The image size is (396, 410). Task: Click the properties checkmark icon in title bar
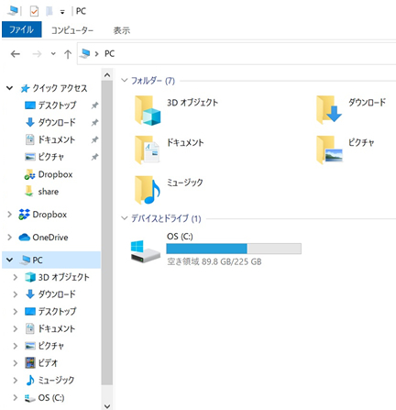tap(34, 11)
